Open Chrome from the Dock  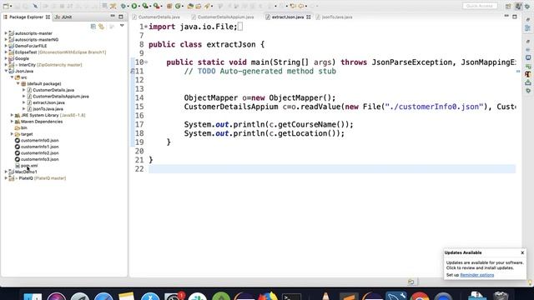point(420,296)
